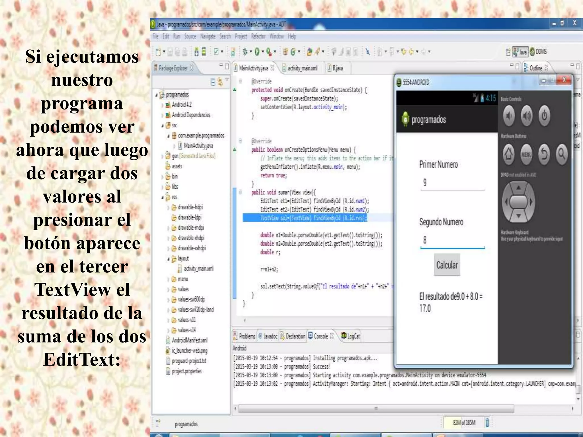
Task: Collapse the res folder node
Action: (x=162, y=197)
